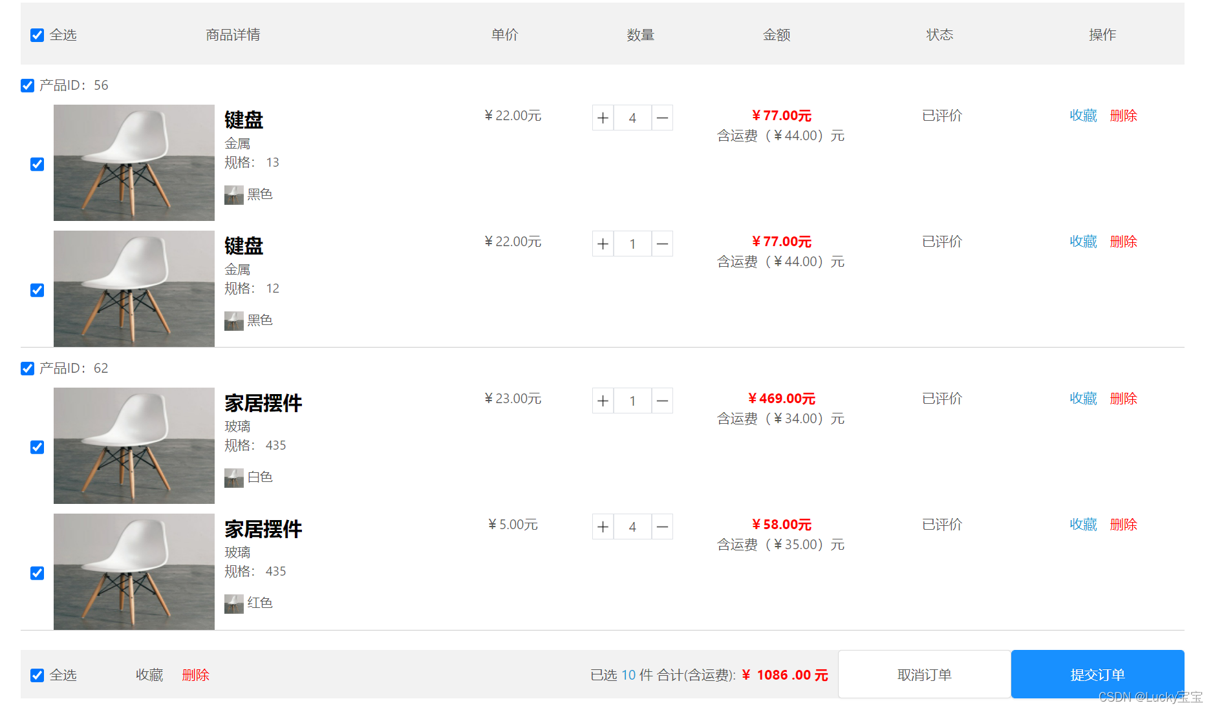Click plus button on 键盘 spec 12 row
The width and height of the screenshot is (1213, 710).
[x=603, y=244]
